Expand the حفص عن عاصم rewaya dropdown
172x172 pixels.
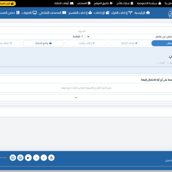[130, 36]
